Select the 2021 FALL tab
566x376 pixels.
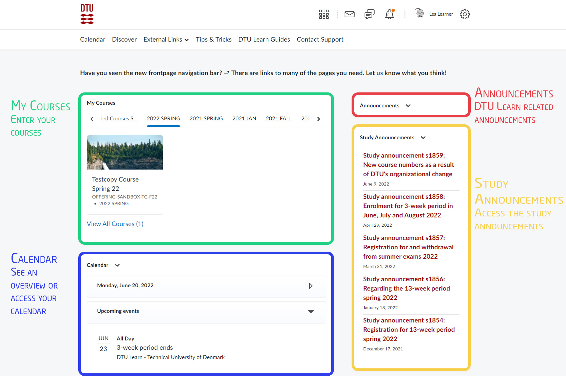click(x=278, y=119)
